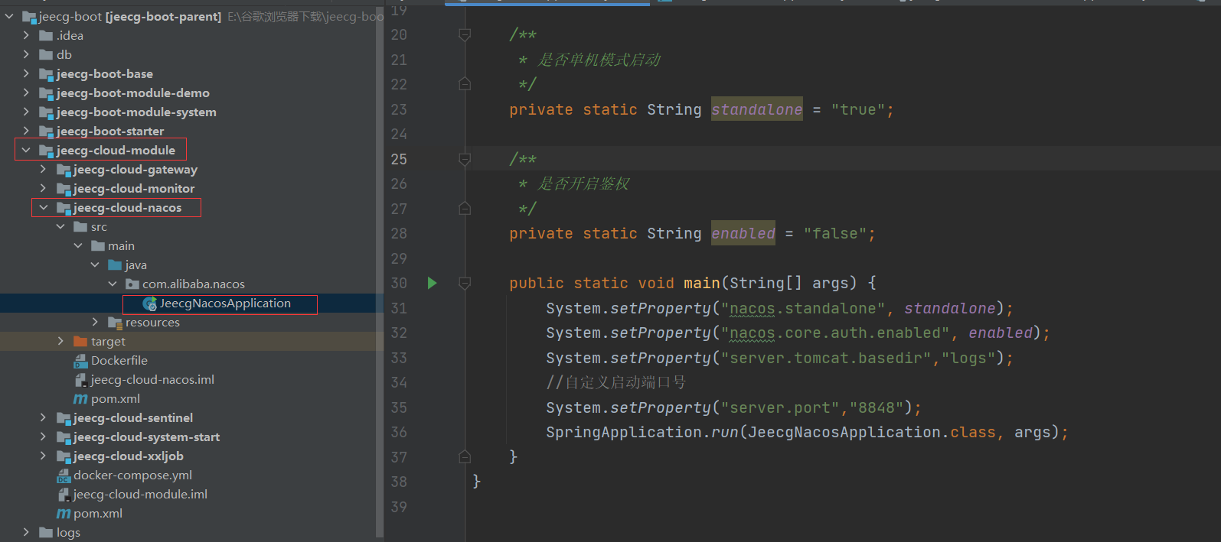Expand the .idea folder
The image size is (1221, 542).
[26, 35]
